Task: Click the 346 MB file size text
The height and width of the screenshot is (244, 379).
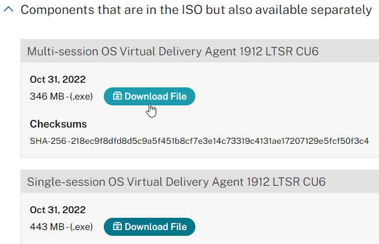Action: pyautogui.click(x=47, y=97)
